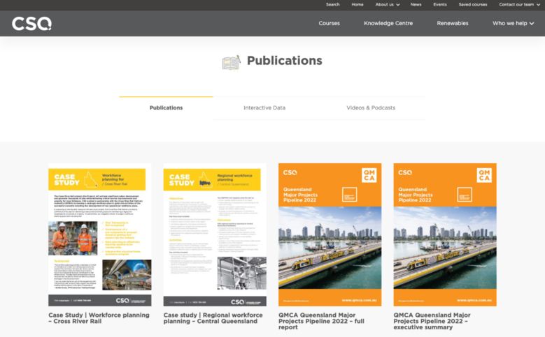
Task: Open the Knowledge Centre menu item
Action: tap(388, 23)
